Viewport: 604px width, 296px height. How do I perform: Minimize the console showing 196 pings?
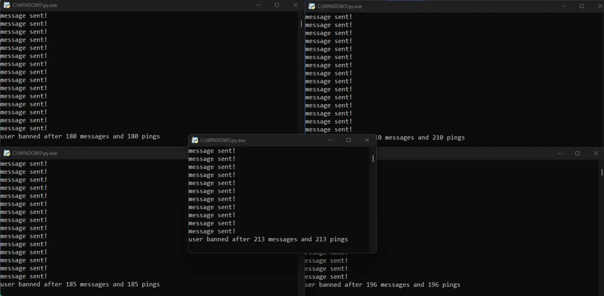(x=559, y=154)
